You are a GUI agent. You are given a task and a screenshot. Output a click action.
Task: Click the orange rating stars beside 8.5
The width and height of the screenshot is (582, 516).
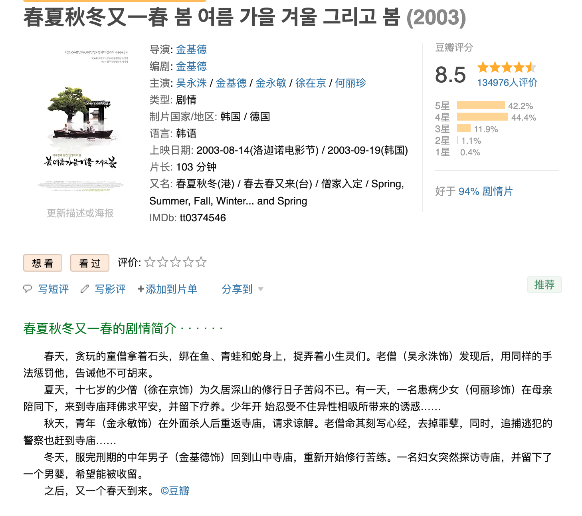coord(507,67)
